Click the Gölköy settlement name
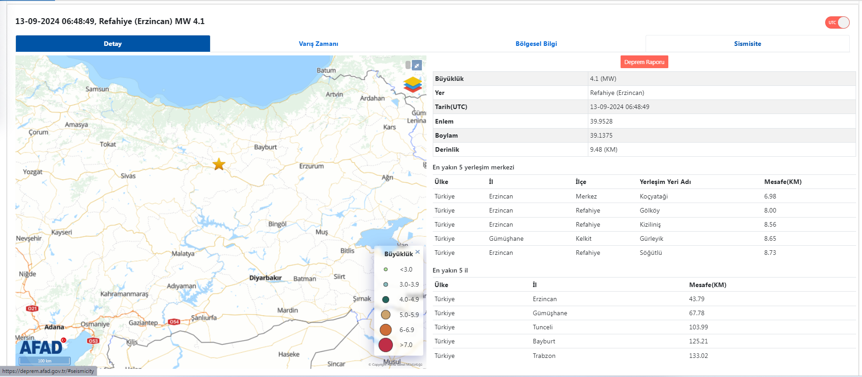This screenshot has height=377, width=862. (x=650, y=210)
